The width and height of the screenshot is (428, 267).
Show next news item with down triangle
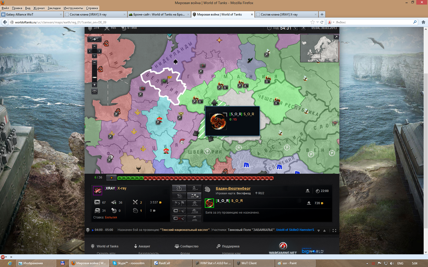pyautogui.click(x=318, y=231)
